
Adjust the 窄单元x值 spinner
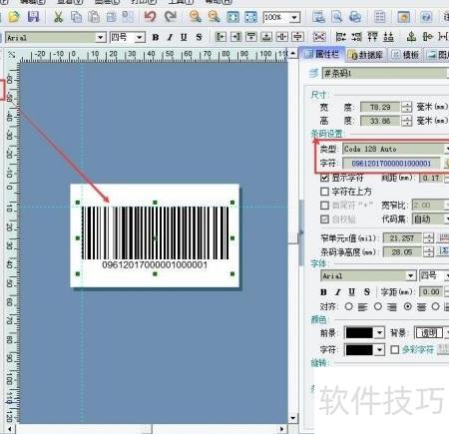coord(429,238)
